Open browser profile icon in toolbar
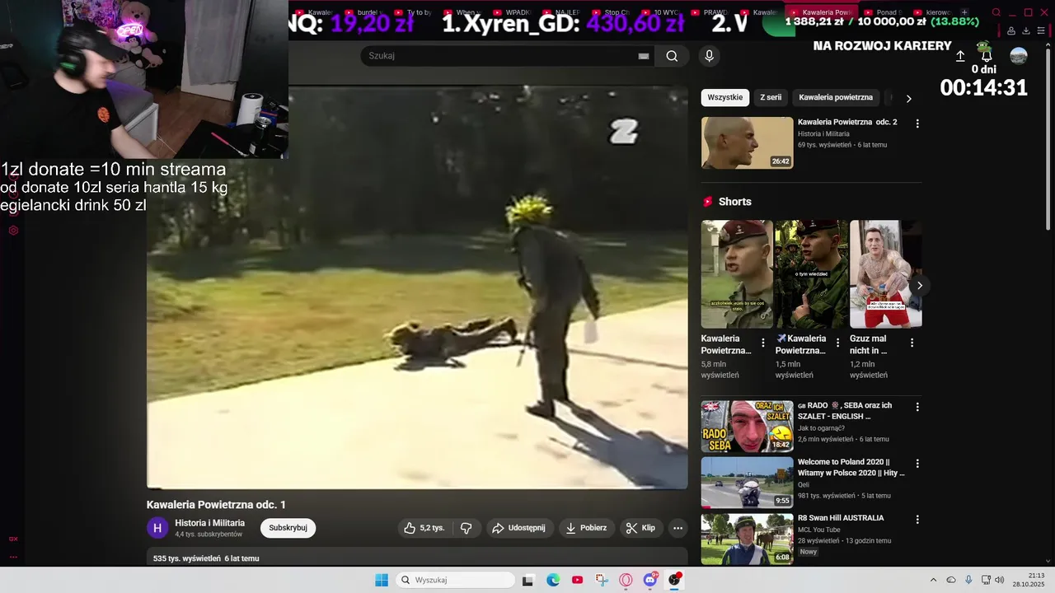 [1011, 30]
